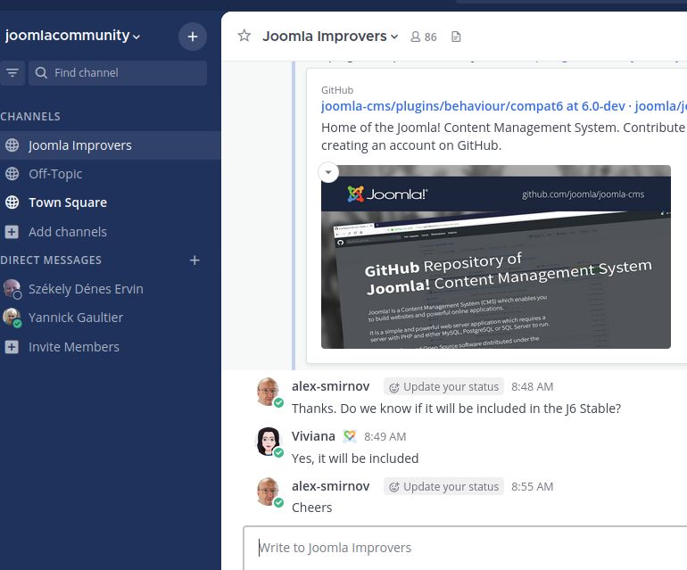This screenshot has width=687, height=570.
Task: Click the 8:55 AM timestamp
Action: click(532, 487)
